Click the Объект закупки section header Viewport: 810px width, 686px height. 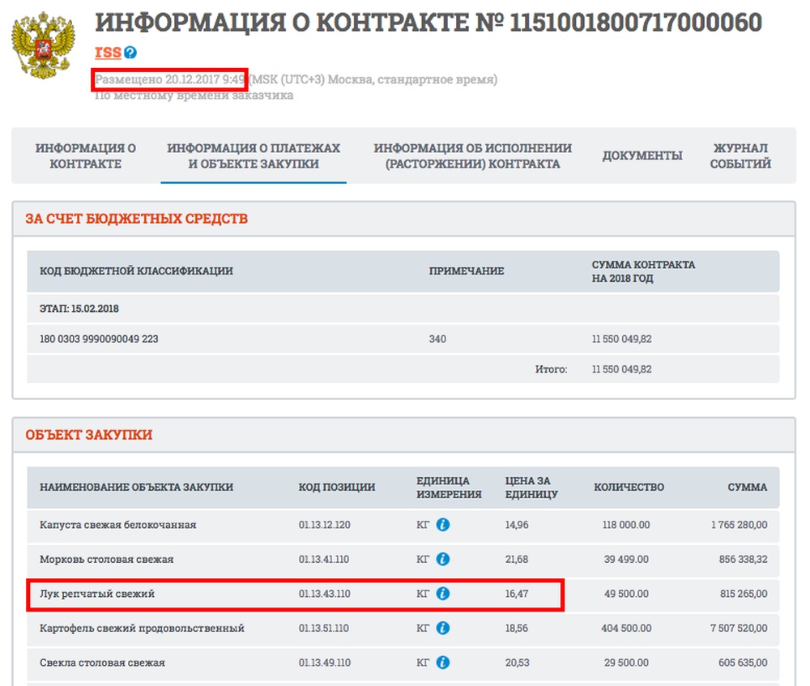[89, 434]
